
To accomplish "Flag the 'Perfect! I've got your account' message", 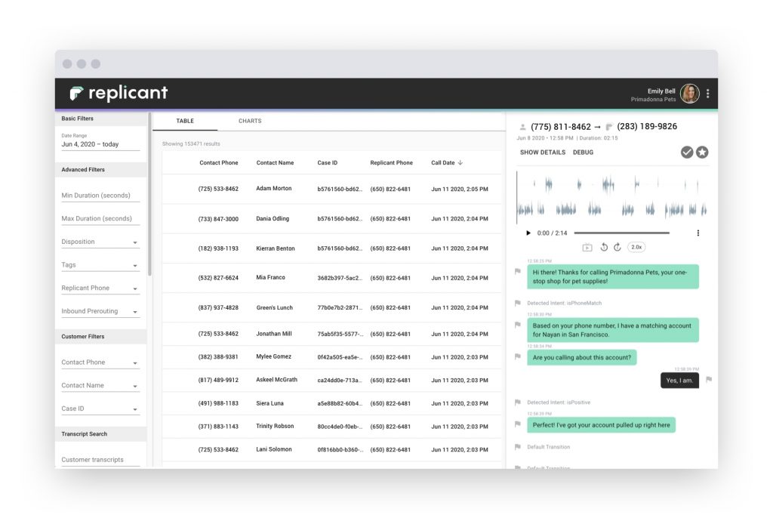I will click(x=518, y=424).
